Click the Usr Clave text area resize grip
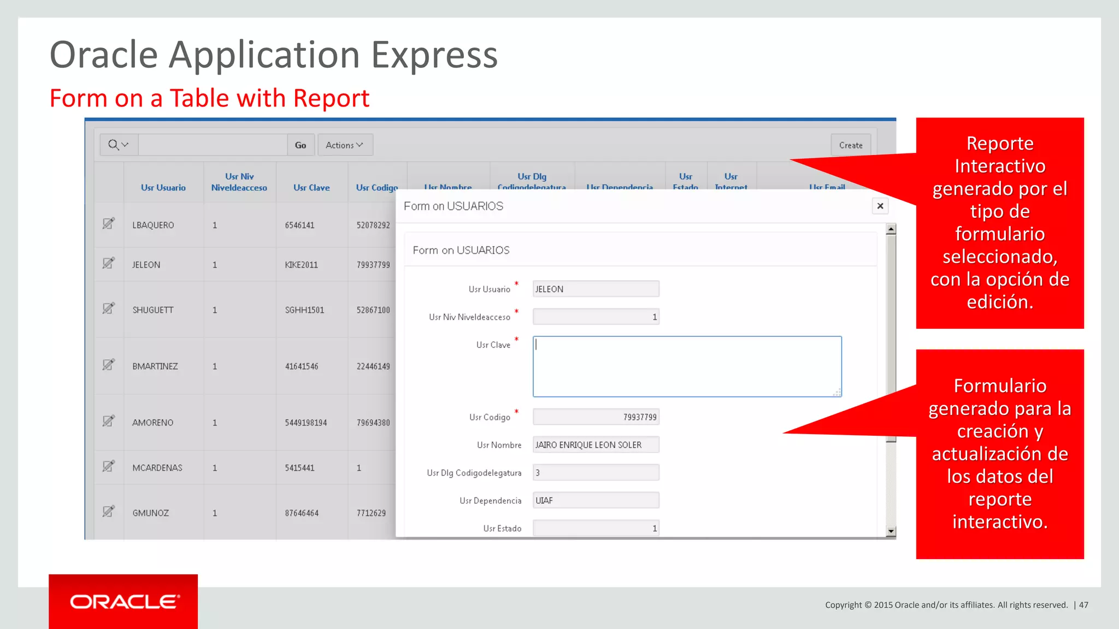1119x629 pixels. (x=837, y=393)
